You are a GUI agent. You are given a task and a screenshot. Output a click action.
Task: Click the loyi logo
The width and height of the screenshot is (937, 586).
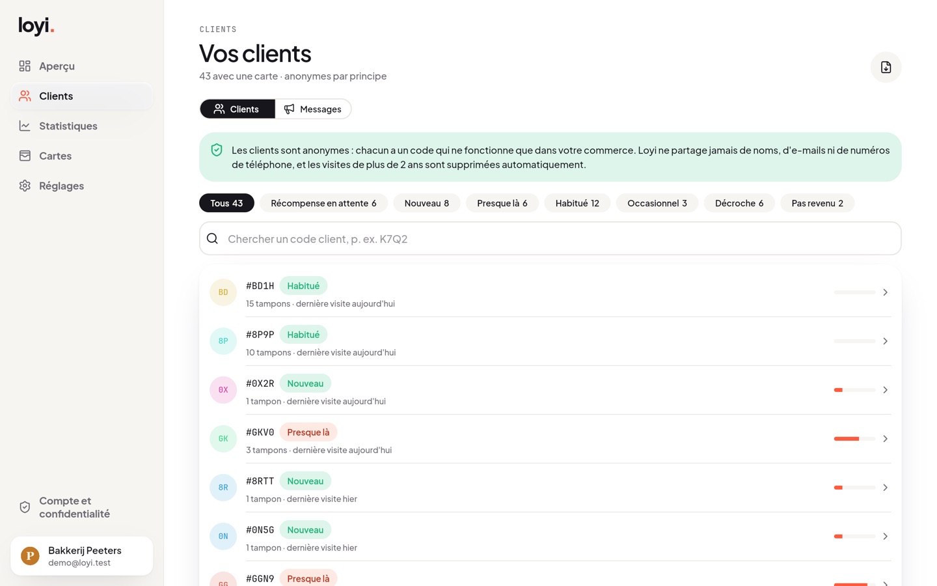tap(36, 26)
